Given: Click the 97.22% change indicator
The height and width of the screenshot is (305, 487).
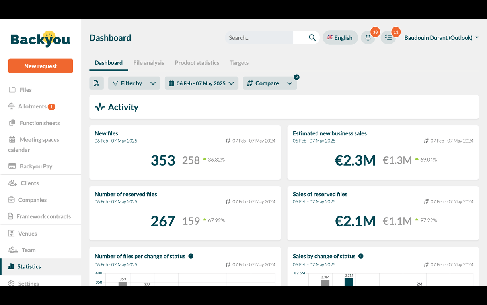Looking at the screenshot, I should [x=426, y=220].
